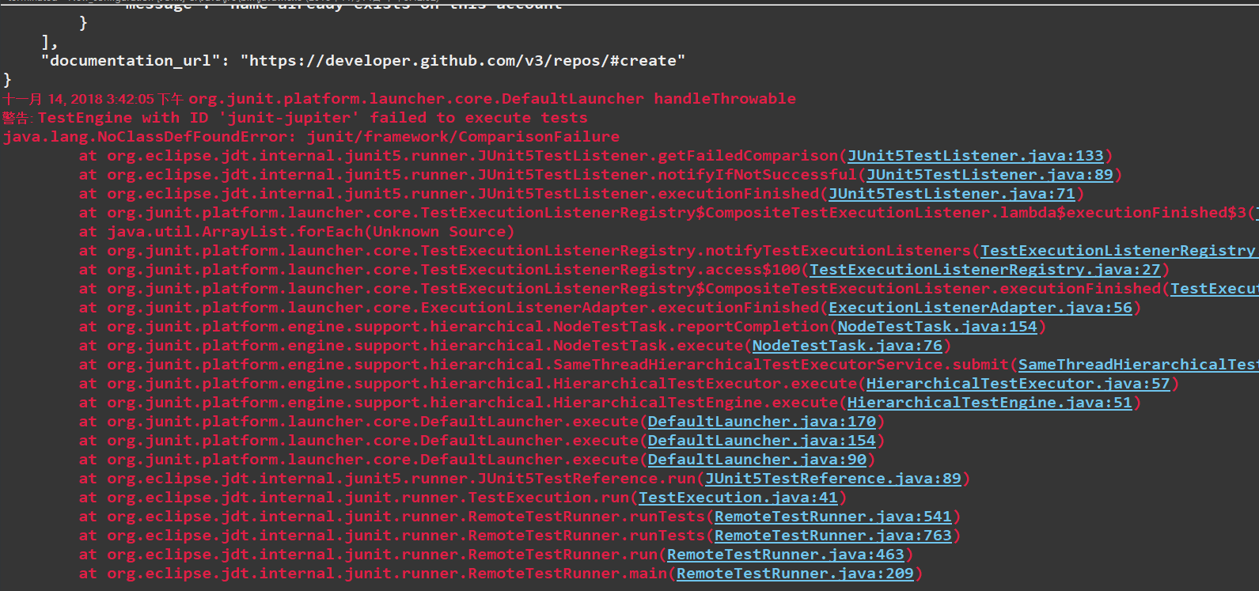Jump to ExecutionListenerAdapter.java:56
The height and width of the screenshot is (591, 1259).
980,308
